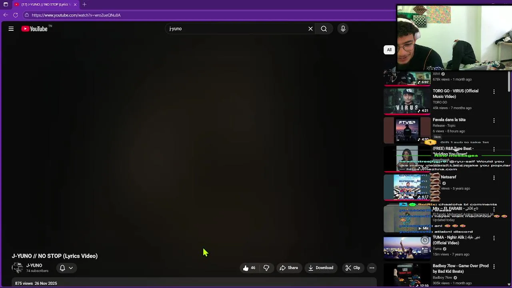Expand notification options chevron
The width and height of the screenshot is (512, 288).
coord(71,268)
